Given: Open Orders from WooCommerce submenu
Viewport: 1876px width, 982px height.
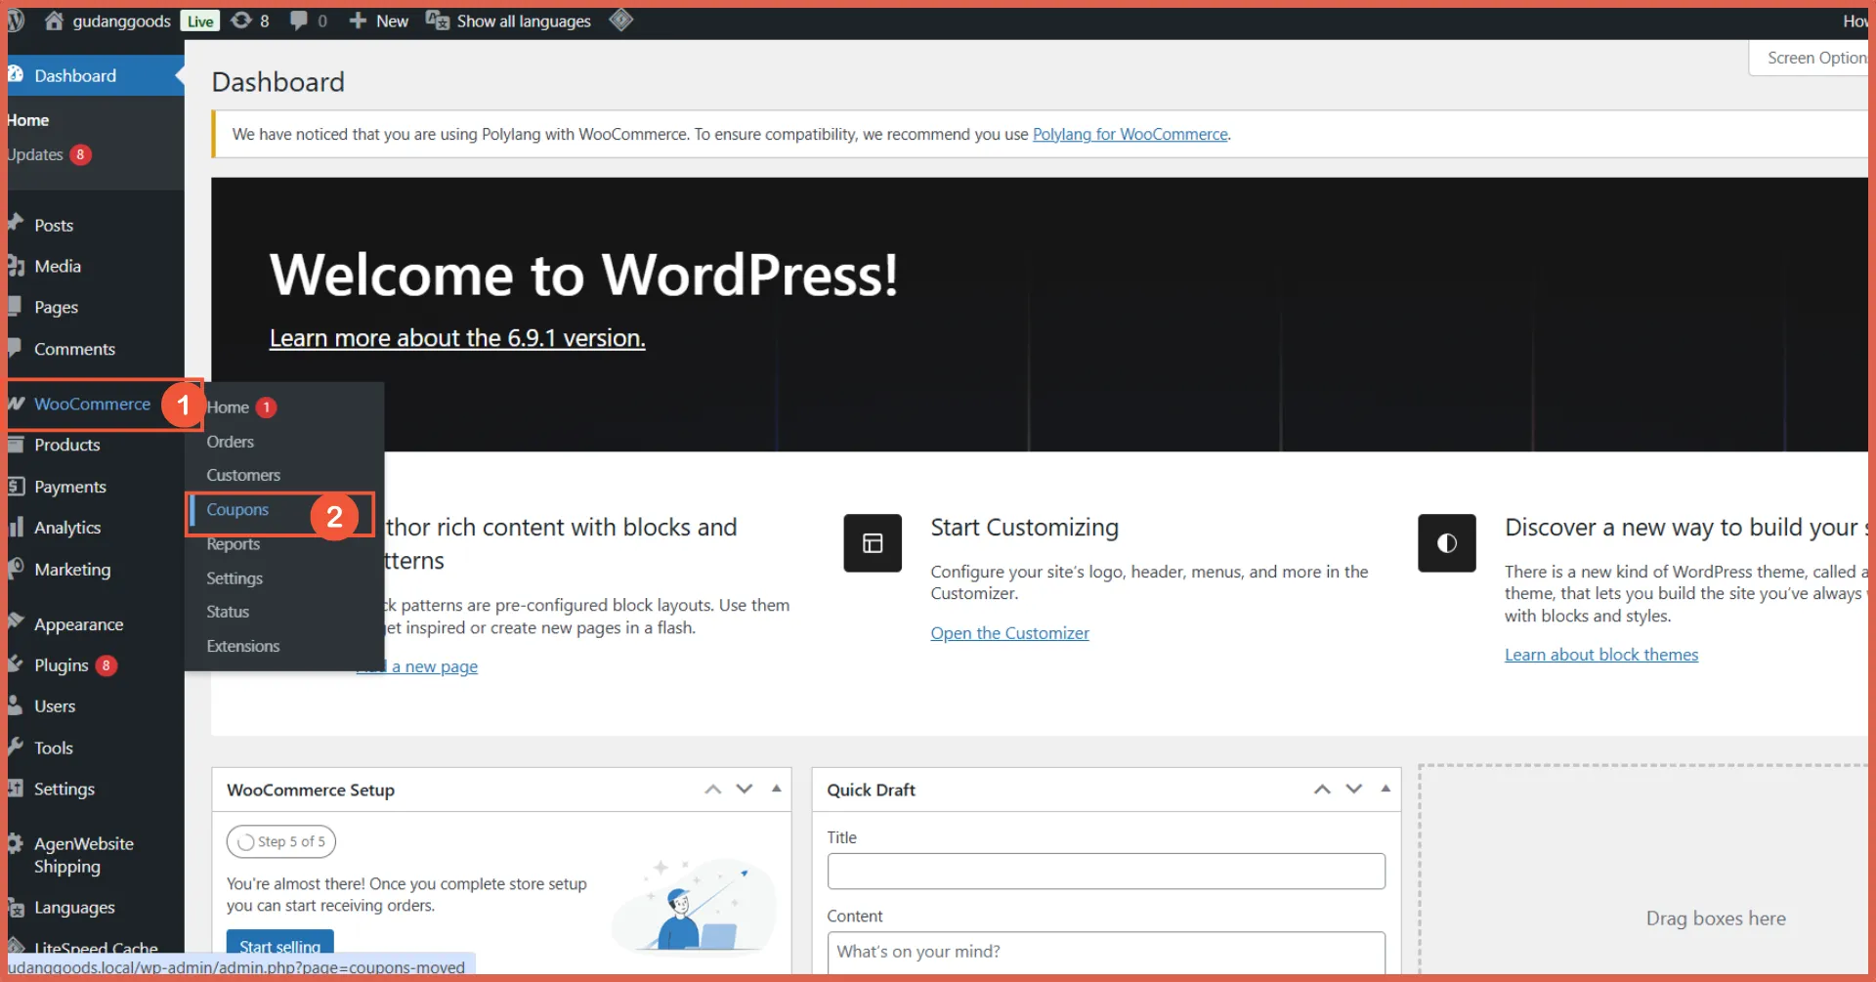Looking at the screenshot, I should tap(230, 442).
